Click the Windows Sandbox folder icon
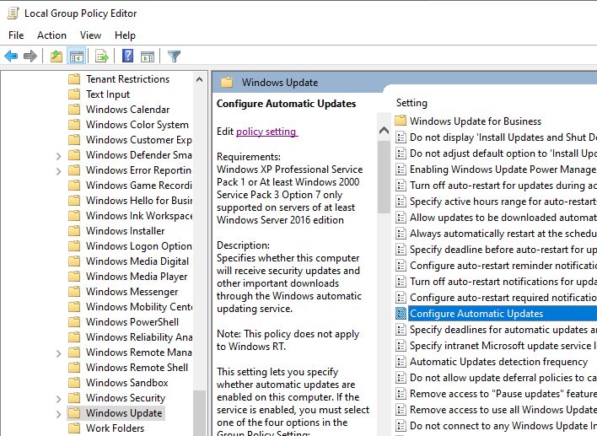Image resolution: width=597 pixels, height=436 pixels. coord(74,382)
